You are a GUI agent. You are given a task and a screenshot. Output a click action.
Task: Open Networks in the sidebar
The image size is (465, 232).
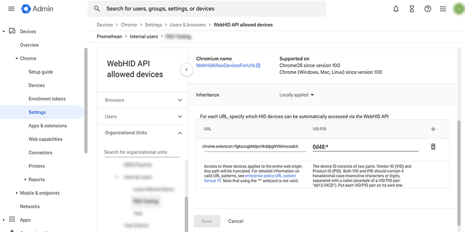pyautogui.click(x=30, y=206)
